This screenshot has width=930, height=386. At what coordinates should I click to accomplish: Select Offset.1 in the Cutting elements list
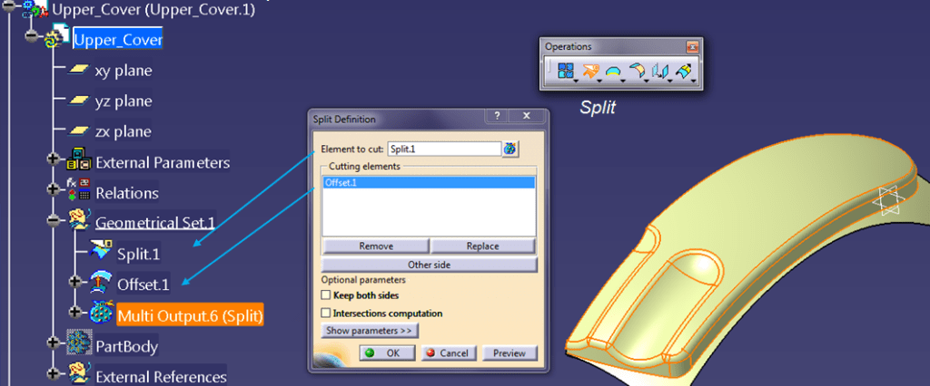pyautogui.click(x=427, y=183)
